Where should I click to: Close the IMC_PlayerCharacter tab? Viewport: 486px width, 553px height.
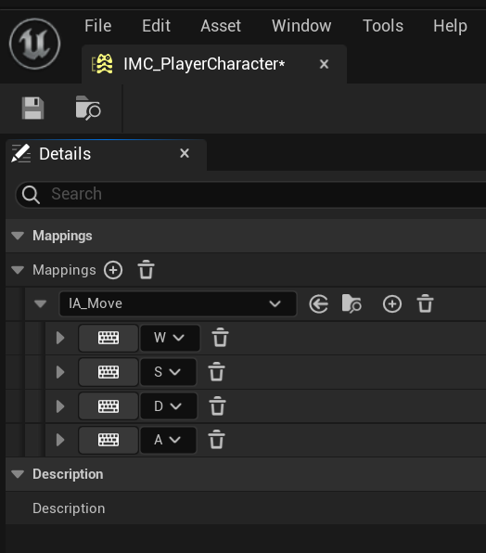coord(324,64)
